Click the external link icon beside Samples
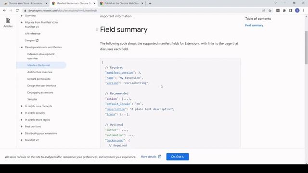 click(37, 40)
